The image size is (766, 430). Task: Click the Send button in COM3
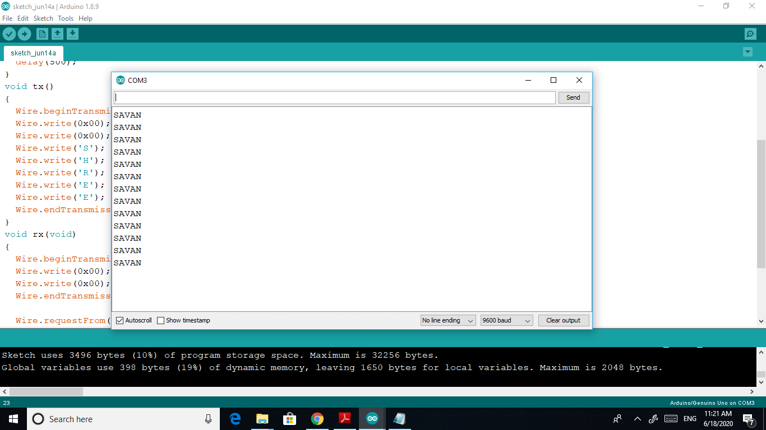574,97
